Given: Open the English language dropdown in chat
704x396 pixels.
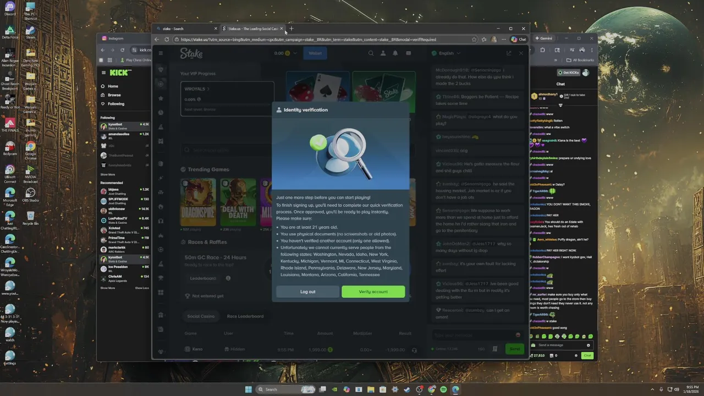Looking at the screenshot, I should 446,53.
